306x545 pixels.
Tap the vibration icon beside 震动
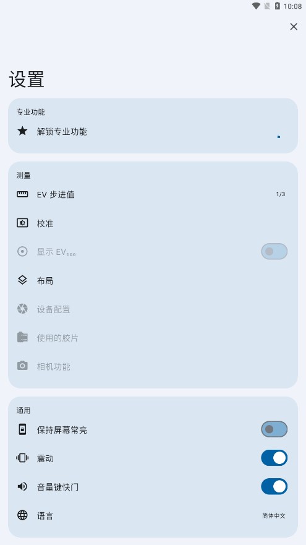click(x=22, y=458)
